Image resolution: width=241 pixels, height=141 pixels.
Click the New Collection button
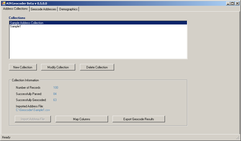coord(23,67)
